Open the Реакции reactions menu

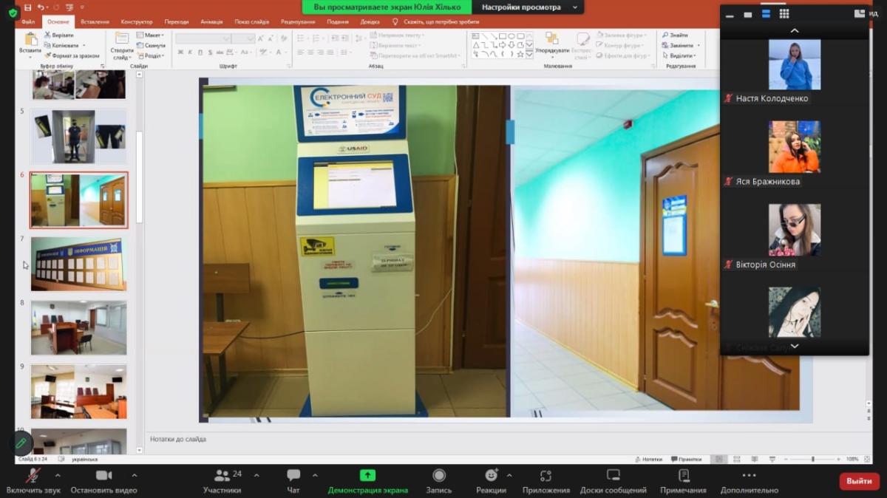(491, 476)
